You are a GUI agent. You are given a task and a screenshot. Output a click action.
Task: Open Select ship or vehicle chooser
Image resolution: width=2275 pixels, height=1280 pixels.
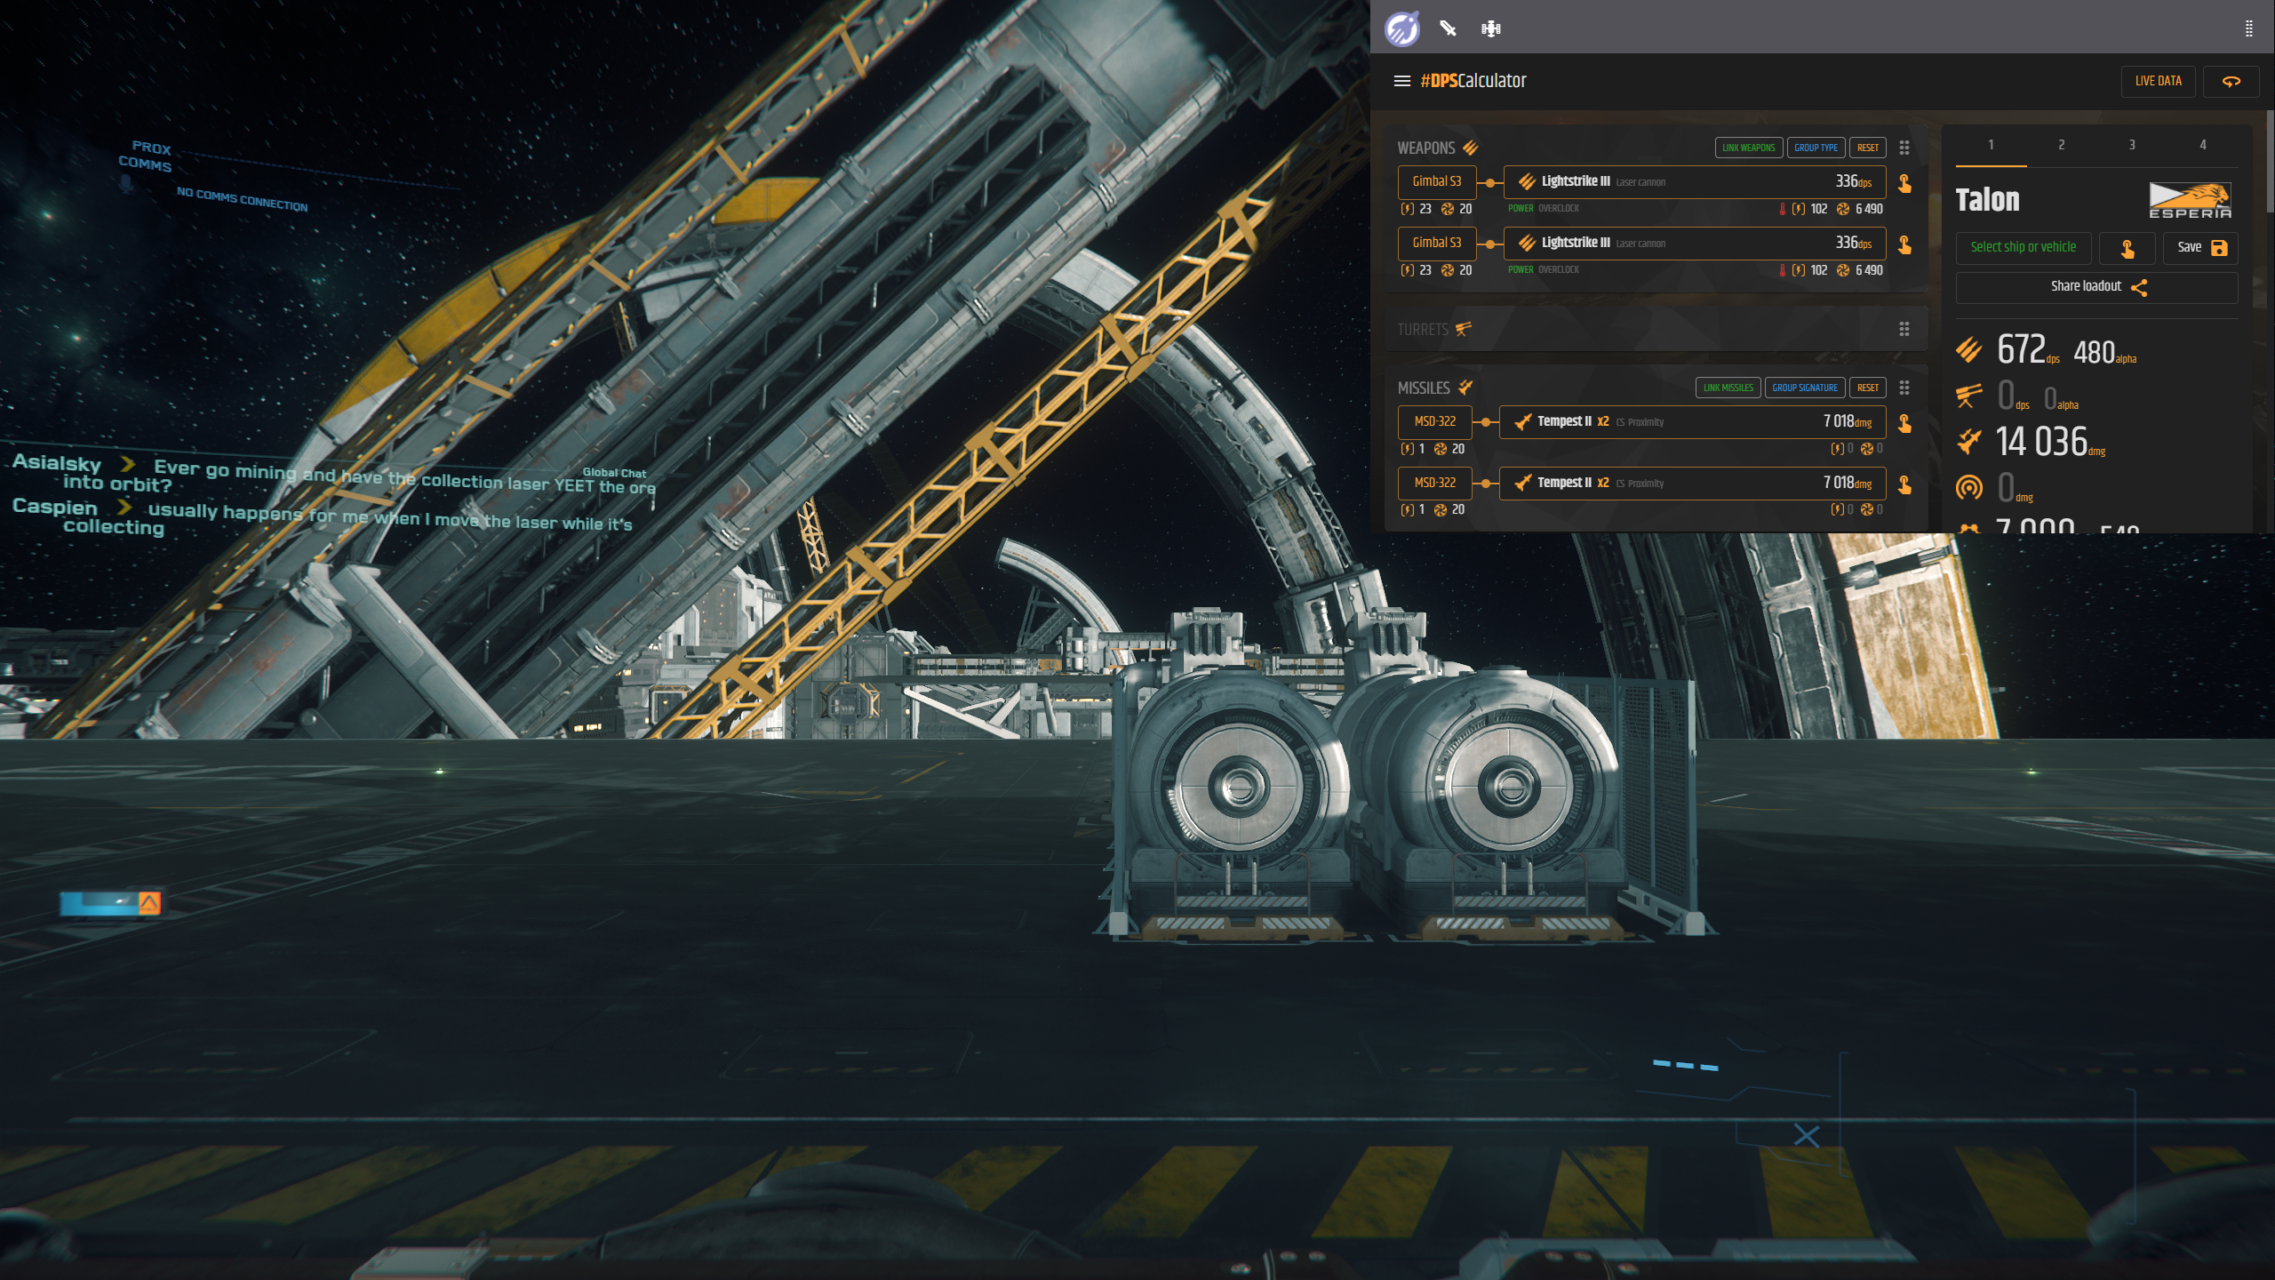tap(2023, 247)
